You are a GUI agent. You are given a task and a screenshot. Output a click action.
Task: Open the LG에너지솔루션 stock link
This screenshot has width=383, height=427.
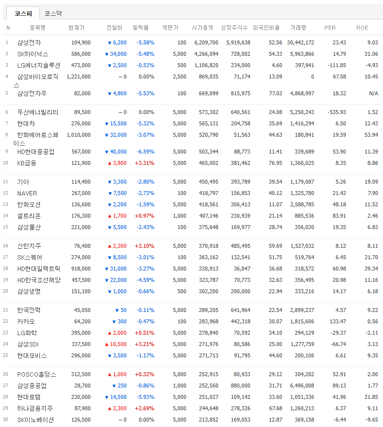[x=38, y=65]
